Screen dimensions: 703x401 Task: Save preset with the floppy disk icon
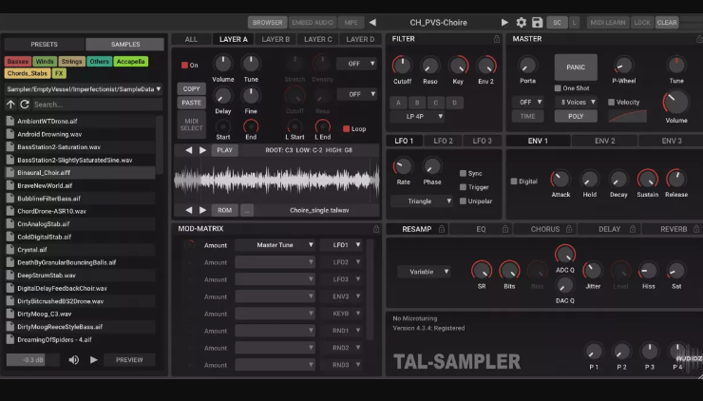point(537,23)
